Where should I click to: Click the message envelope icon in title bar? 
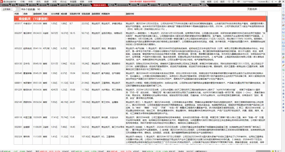tap(238, 2)
